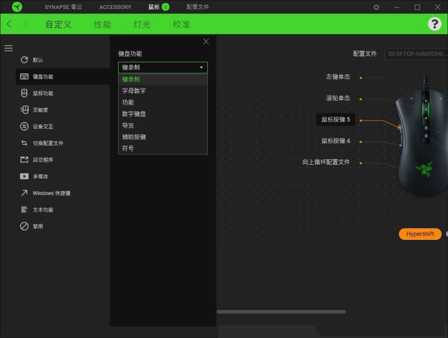The height and width of the screenshot is (338, 448).
Task: Open settings gear icon in title bar
Action: (376, 7)
